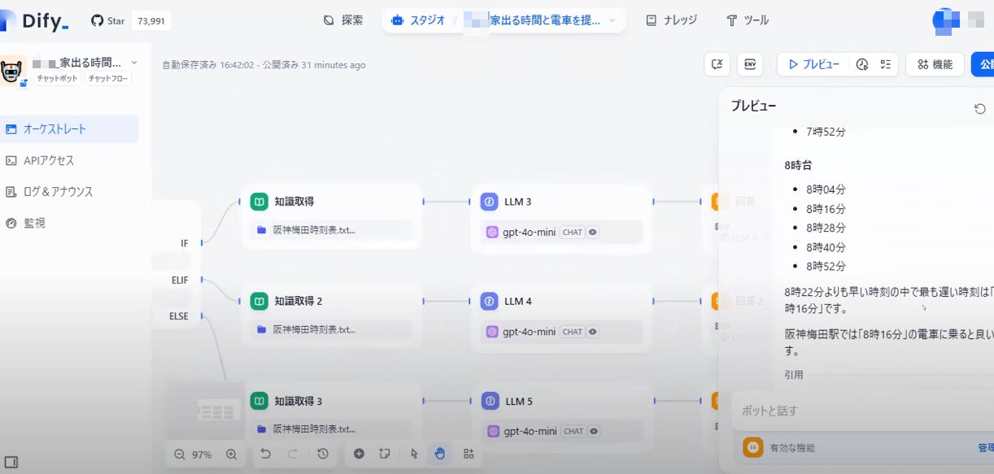The image size is (994, 474).
Task: Click the 有効な機能 icon in preview panel
Action: [752, 447]
